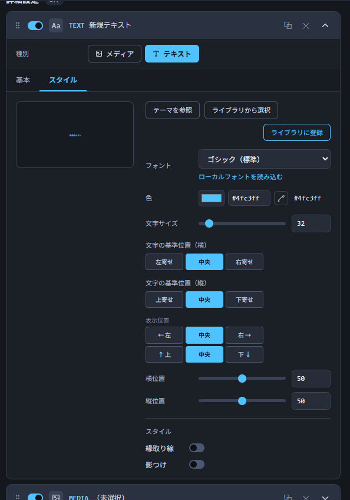Image resolution: width=350 pixels, height=500 pixels.
Task: Move display position to ←左
Action: (x=164, y=335)
